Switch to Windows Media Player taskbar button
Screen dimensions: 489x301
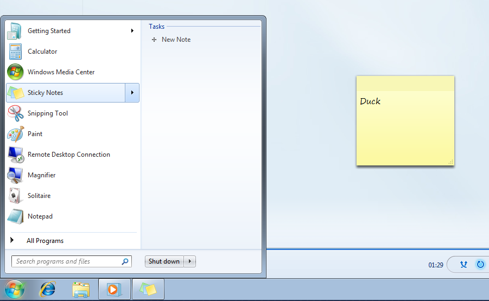click(115, 289)
